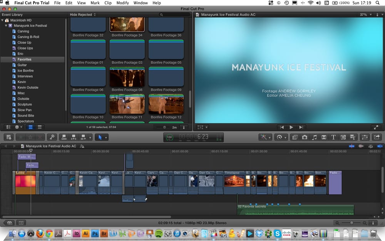Show the Inspector sliders button
Screen dimensions: 385x241
365,137
